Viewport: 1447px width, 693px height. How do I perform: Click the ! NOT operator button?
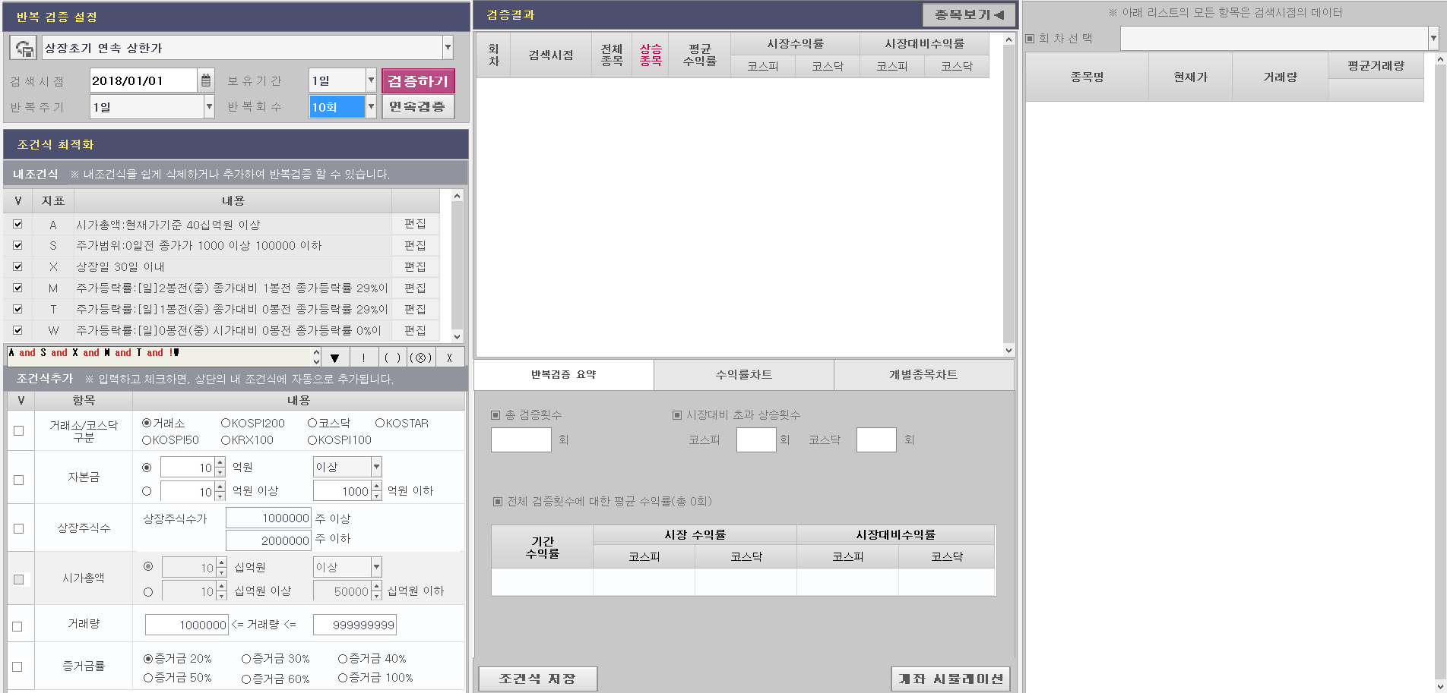[x=363, y=358]
